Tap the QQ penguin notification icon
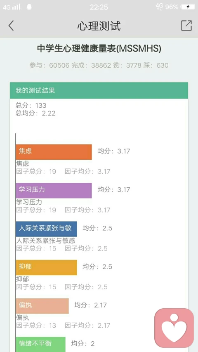Screen dimensions: 198x352 (x=29, y=7)
